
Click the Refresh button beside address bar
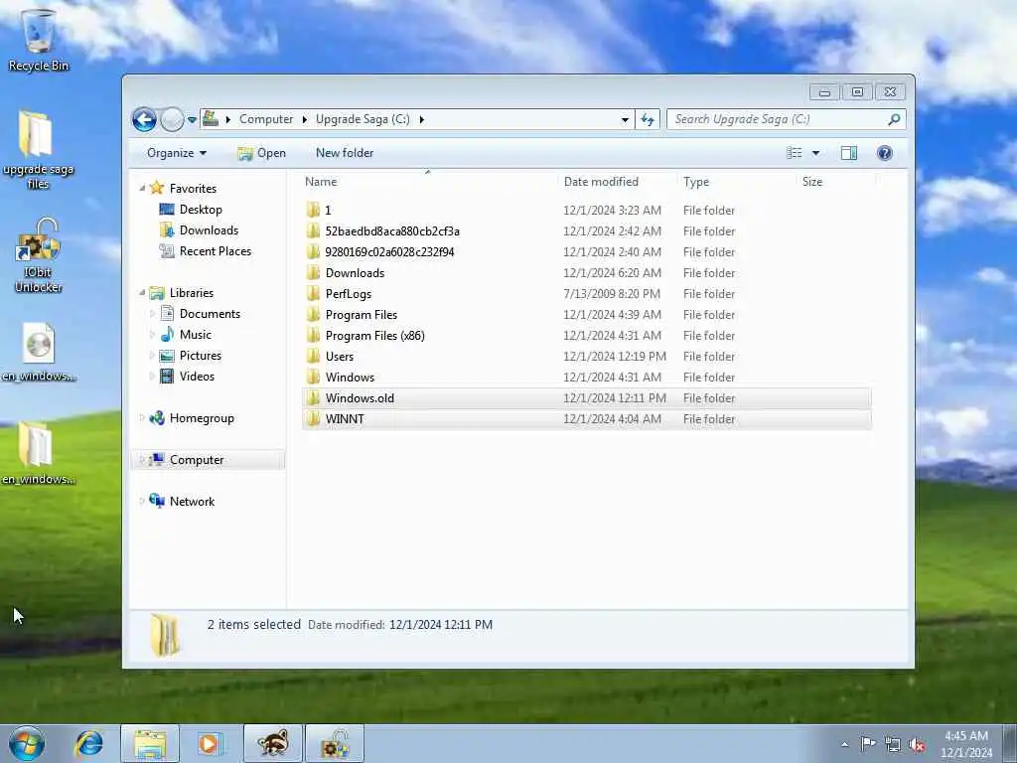click(648, 119)
